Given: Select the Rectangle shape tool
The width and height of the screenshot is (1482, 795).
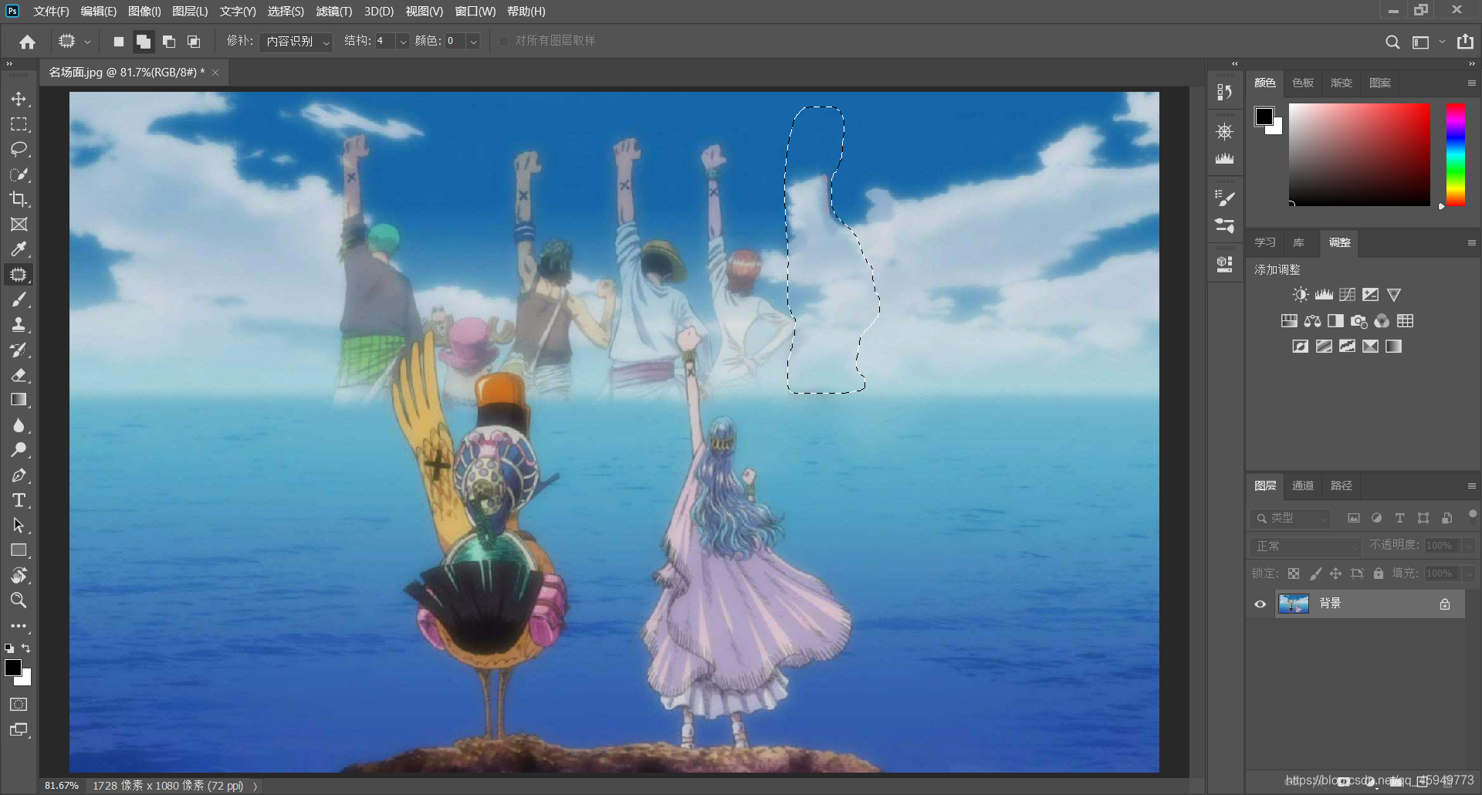Looking at the screenshot, I should click(x=19, y=550).
